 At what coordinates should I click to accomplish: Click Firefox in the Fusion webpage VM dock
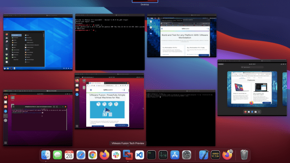[x=77, y=81]
